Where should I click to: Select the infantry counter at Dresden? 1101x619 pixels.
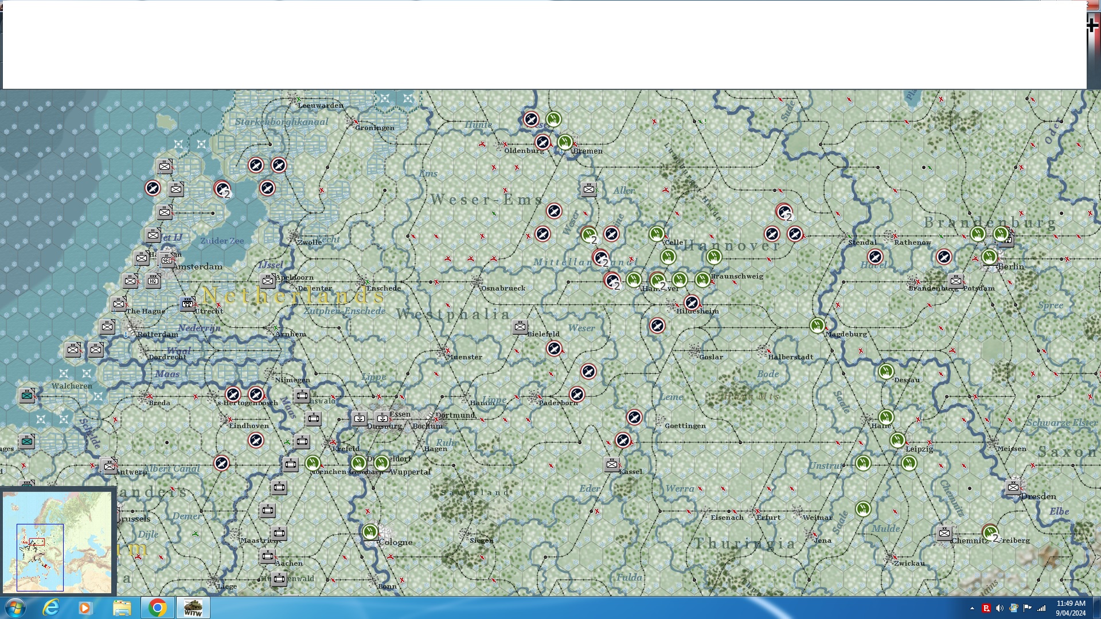[x=1013, y=487]
